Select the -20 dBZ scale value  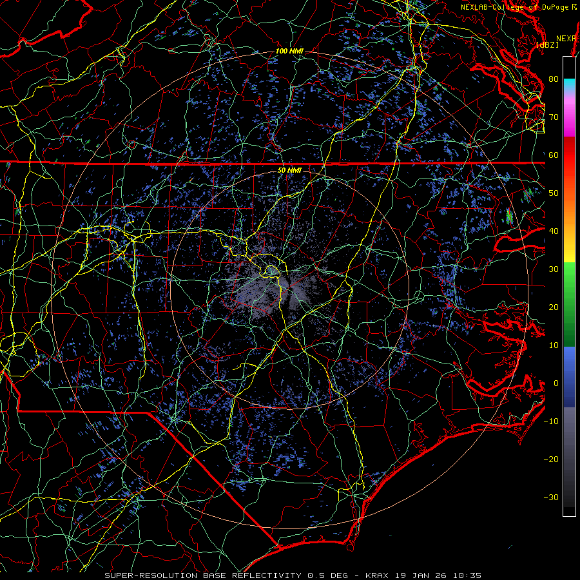[x=551, y=459]
